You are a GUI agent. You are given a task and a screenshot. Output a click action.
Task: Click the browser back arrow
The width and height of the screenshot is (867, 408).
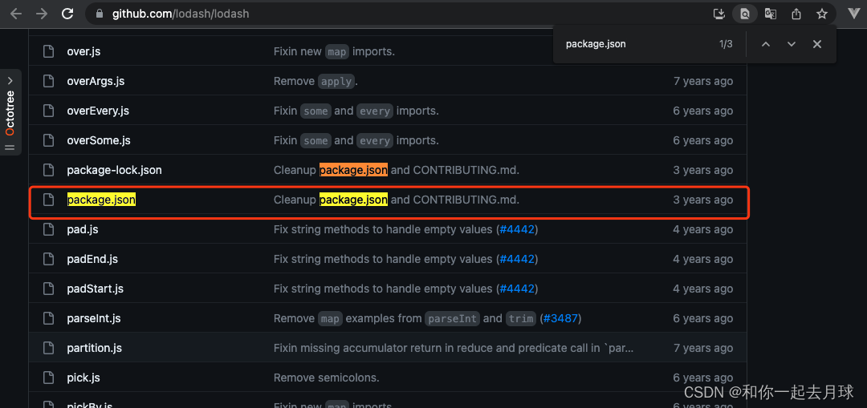point(16,14)
